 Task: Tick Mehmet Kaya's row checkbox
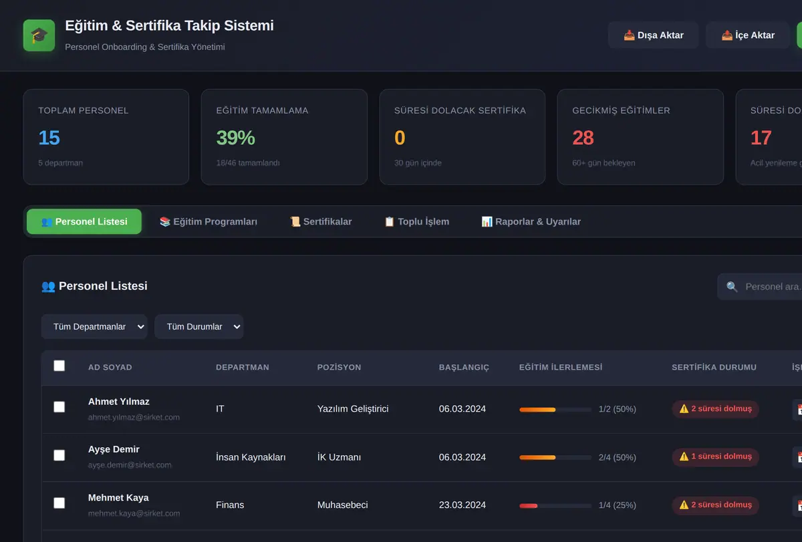(59, 503)
